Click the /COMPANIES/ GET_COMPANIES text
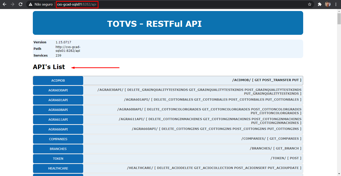The image size is (341, 176). [271, 139]
